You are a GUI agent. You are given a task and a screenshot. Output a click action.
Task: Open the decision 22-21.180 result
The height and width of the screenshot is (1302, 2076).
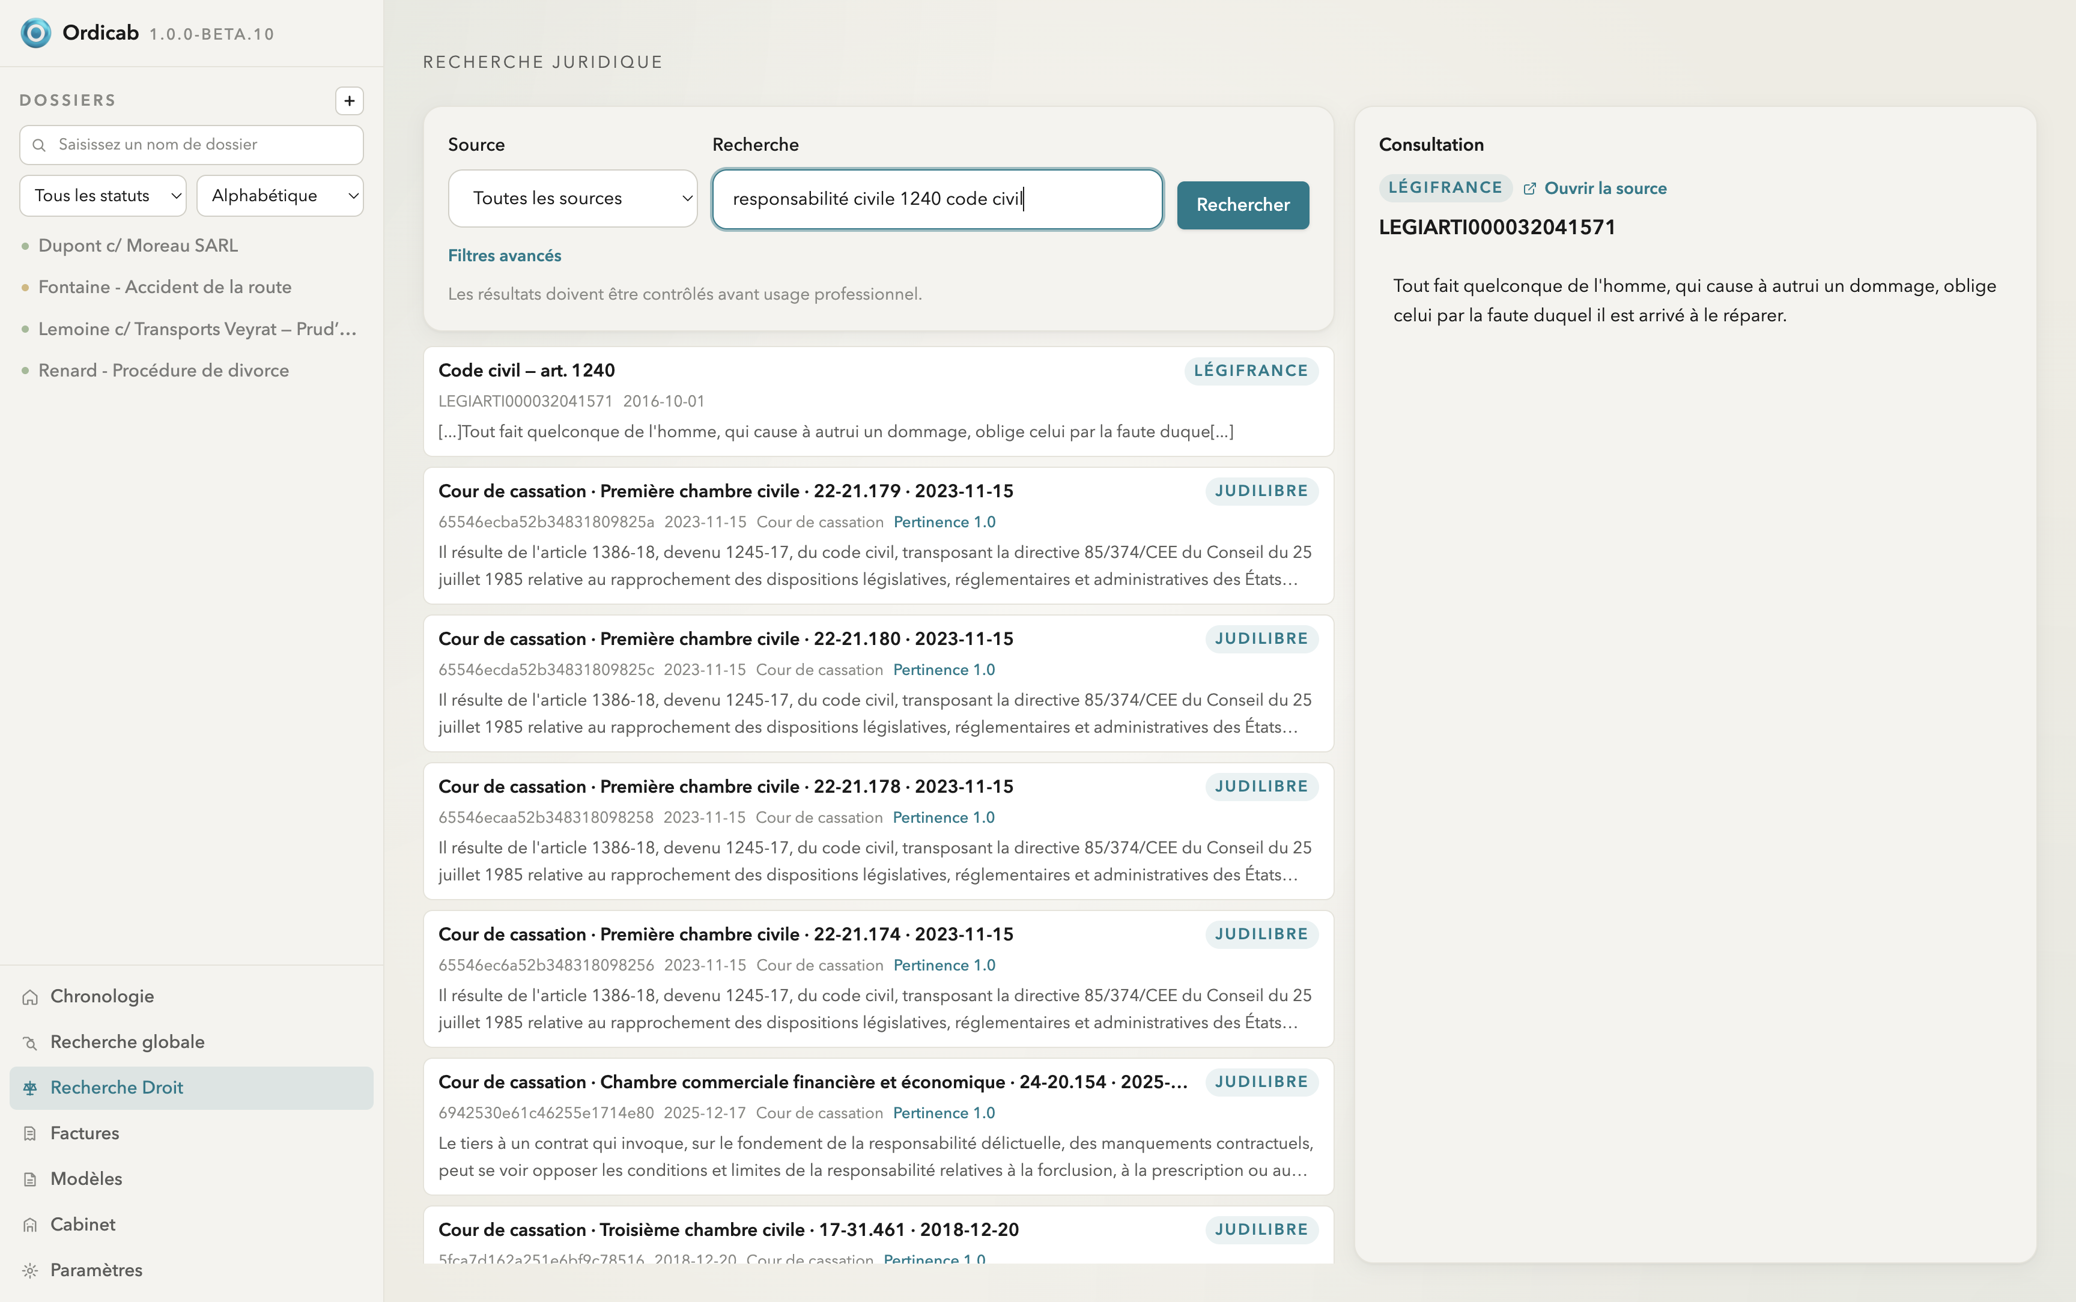(x=878, y=683)
